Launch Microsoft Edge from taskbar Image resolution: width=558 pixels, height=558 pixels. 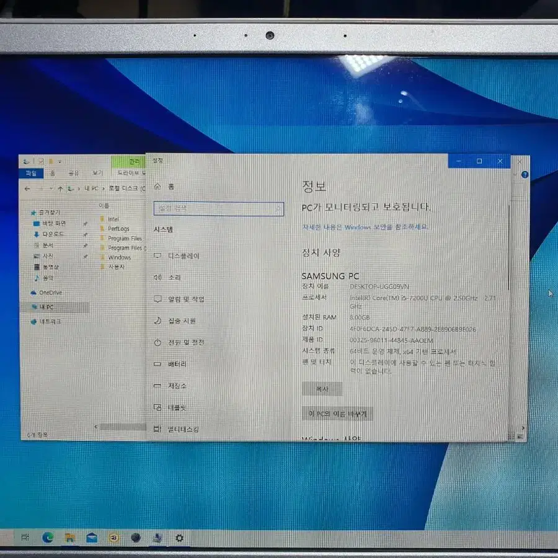click(48, 538)
